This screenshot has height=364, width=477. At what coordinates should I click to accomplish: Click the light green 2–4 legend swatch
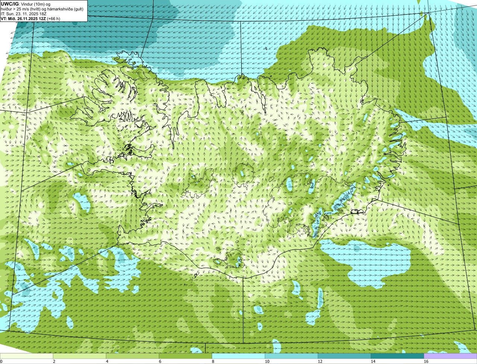coord(80,356)
